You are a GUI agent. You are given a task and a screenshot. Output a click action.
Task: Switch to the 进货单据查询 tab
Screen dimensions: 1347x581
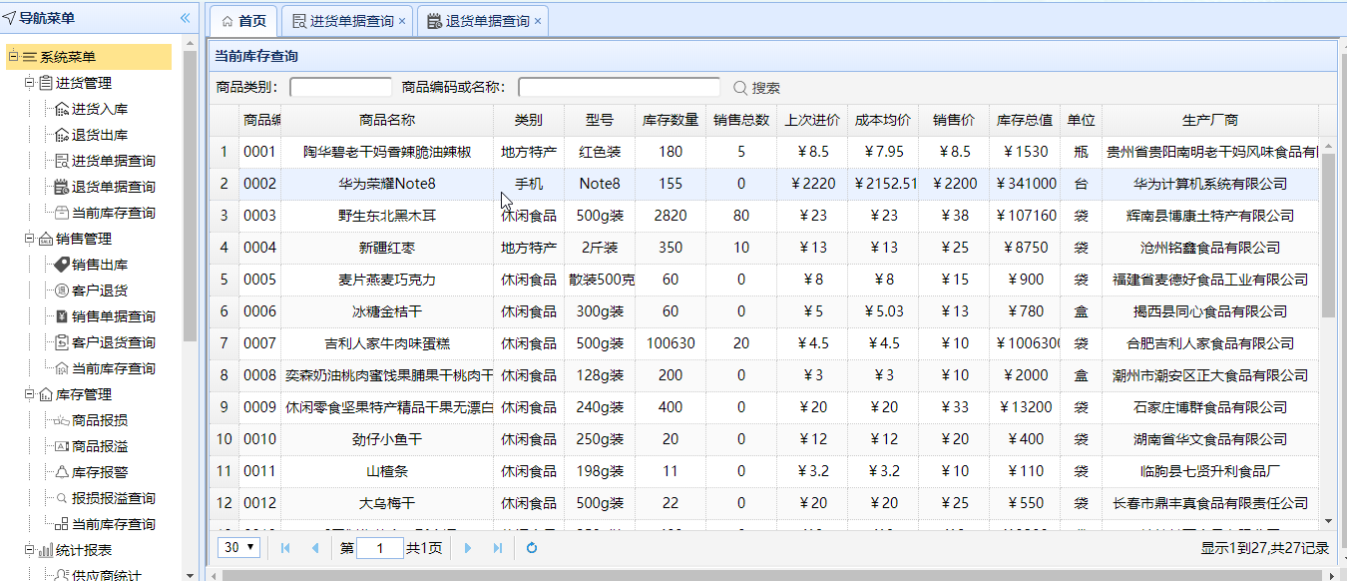click(x=347, y=21)
